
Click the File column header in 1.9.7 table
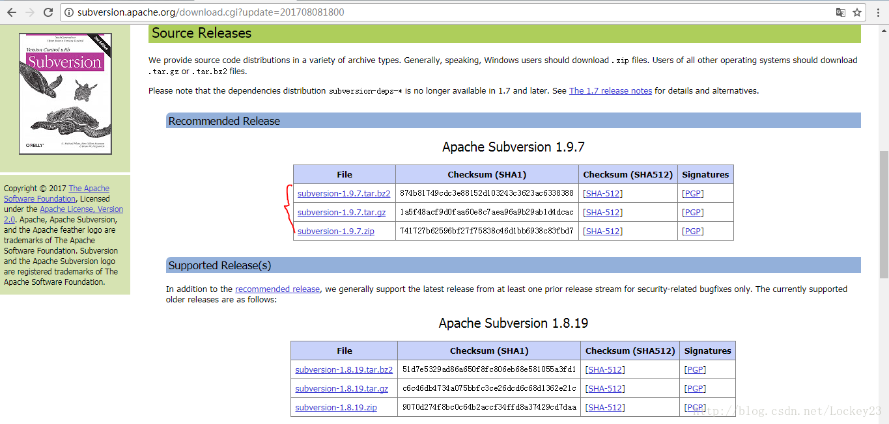[345, 174]
